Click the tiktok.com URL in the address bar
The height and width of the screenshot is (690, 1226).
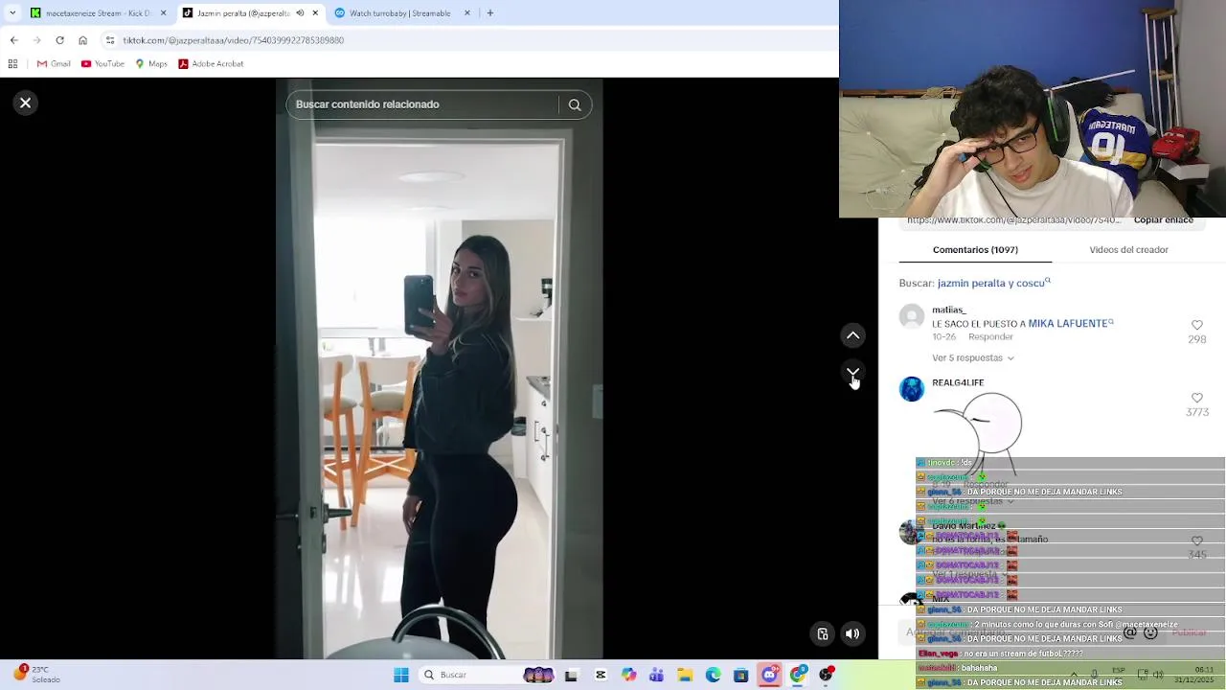234,40
